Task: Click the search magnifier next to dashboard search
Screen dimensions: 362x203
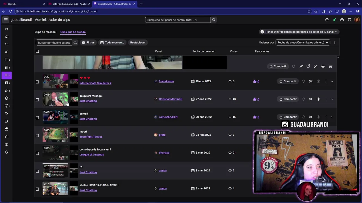Action: point(214,20)
